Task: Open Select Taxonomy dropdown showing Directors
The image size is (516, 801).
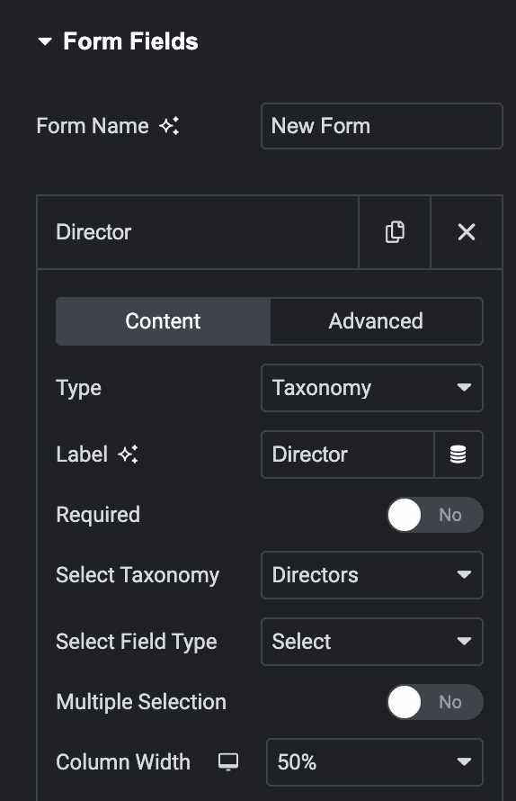Action: 372,575
